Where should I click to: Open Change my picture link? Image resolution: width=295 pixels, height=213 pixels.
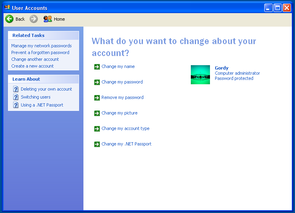119,113
